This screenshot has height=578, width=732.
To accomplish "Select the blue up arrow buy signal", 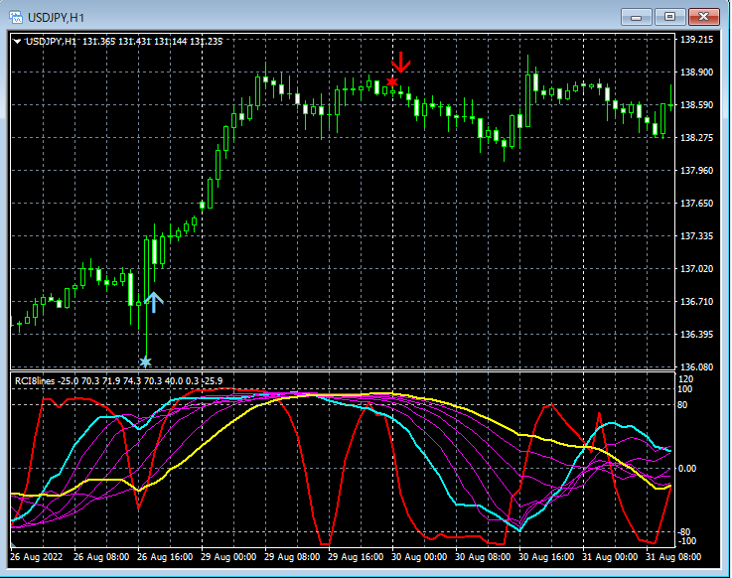I will [x=154, y=302].
